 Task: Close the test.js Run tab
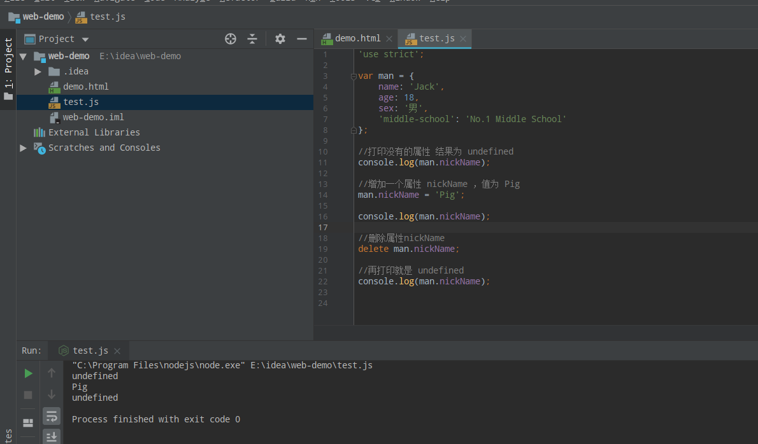pyautogui.click(x=117, y=351)
